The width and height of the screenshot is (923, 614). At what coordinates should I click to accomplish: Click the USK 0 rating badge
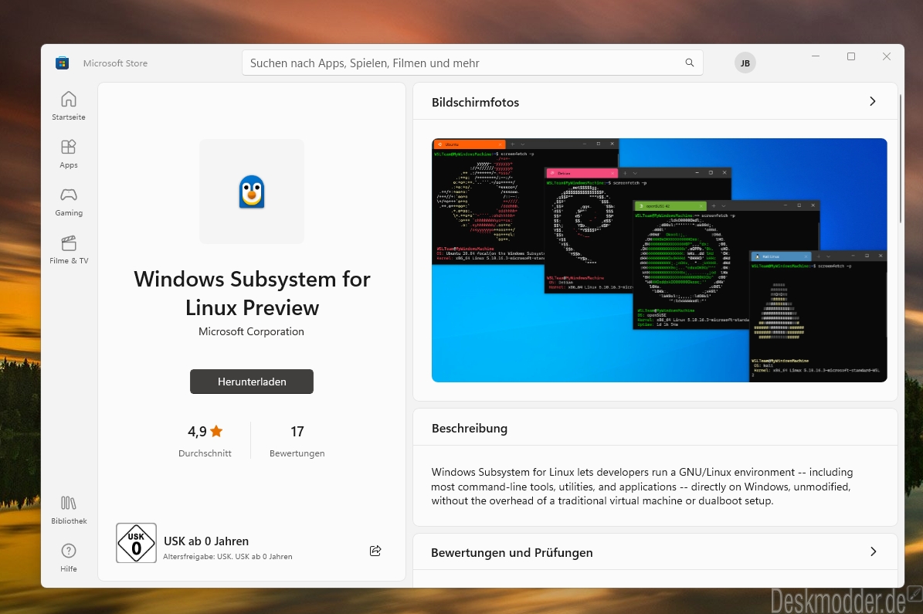tap(136, 543)
